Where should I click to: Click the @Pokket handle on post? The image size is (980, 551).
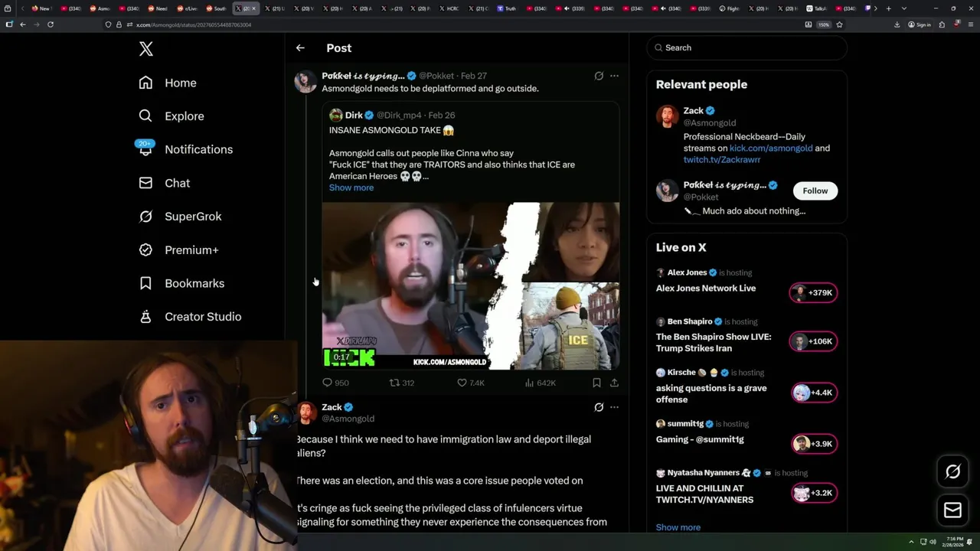(436, 76)
